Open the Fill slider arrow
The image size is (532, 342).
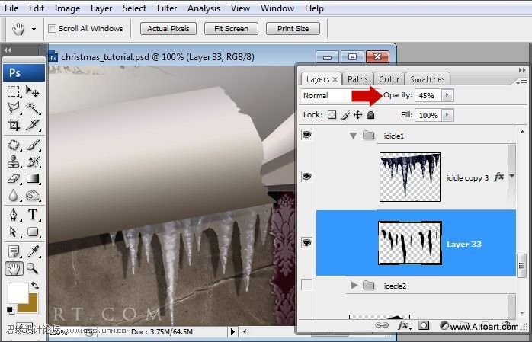click(x=447, y=115)
